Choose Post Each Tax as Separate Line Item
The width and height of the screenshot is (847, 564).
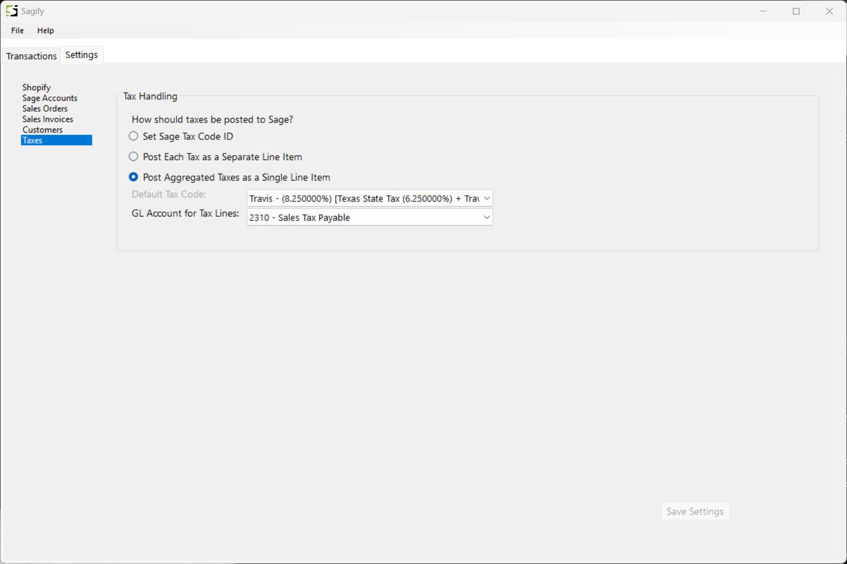(x=134, y=157)
